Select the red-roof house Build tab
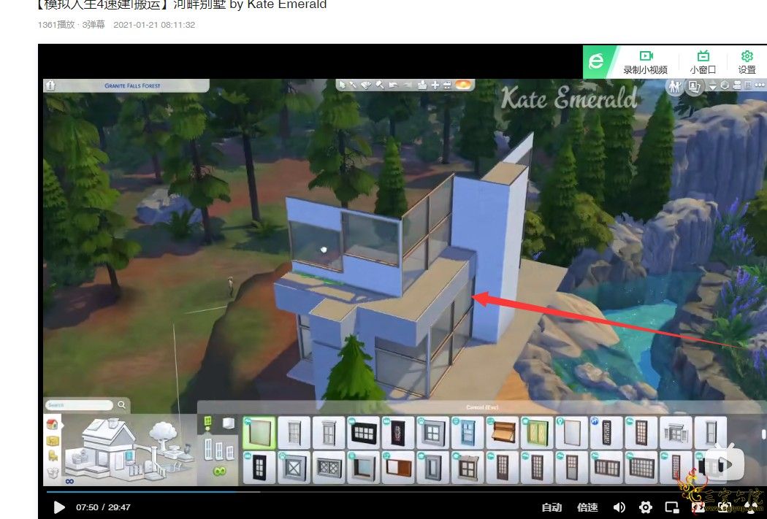The image size is (767, 519). coord(53,424)
